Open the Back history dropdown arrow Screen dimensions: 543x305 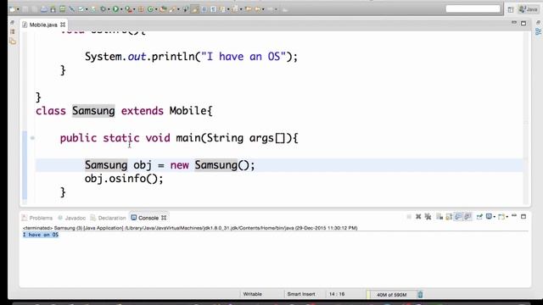[x=263, y=9]
